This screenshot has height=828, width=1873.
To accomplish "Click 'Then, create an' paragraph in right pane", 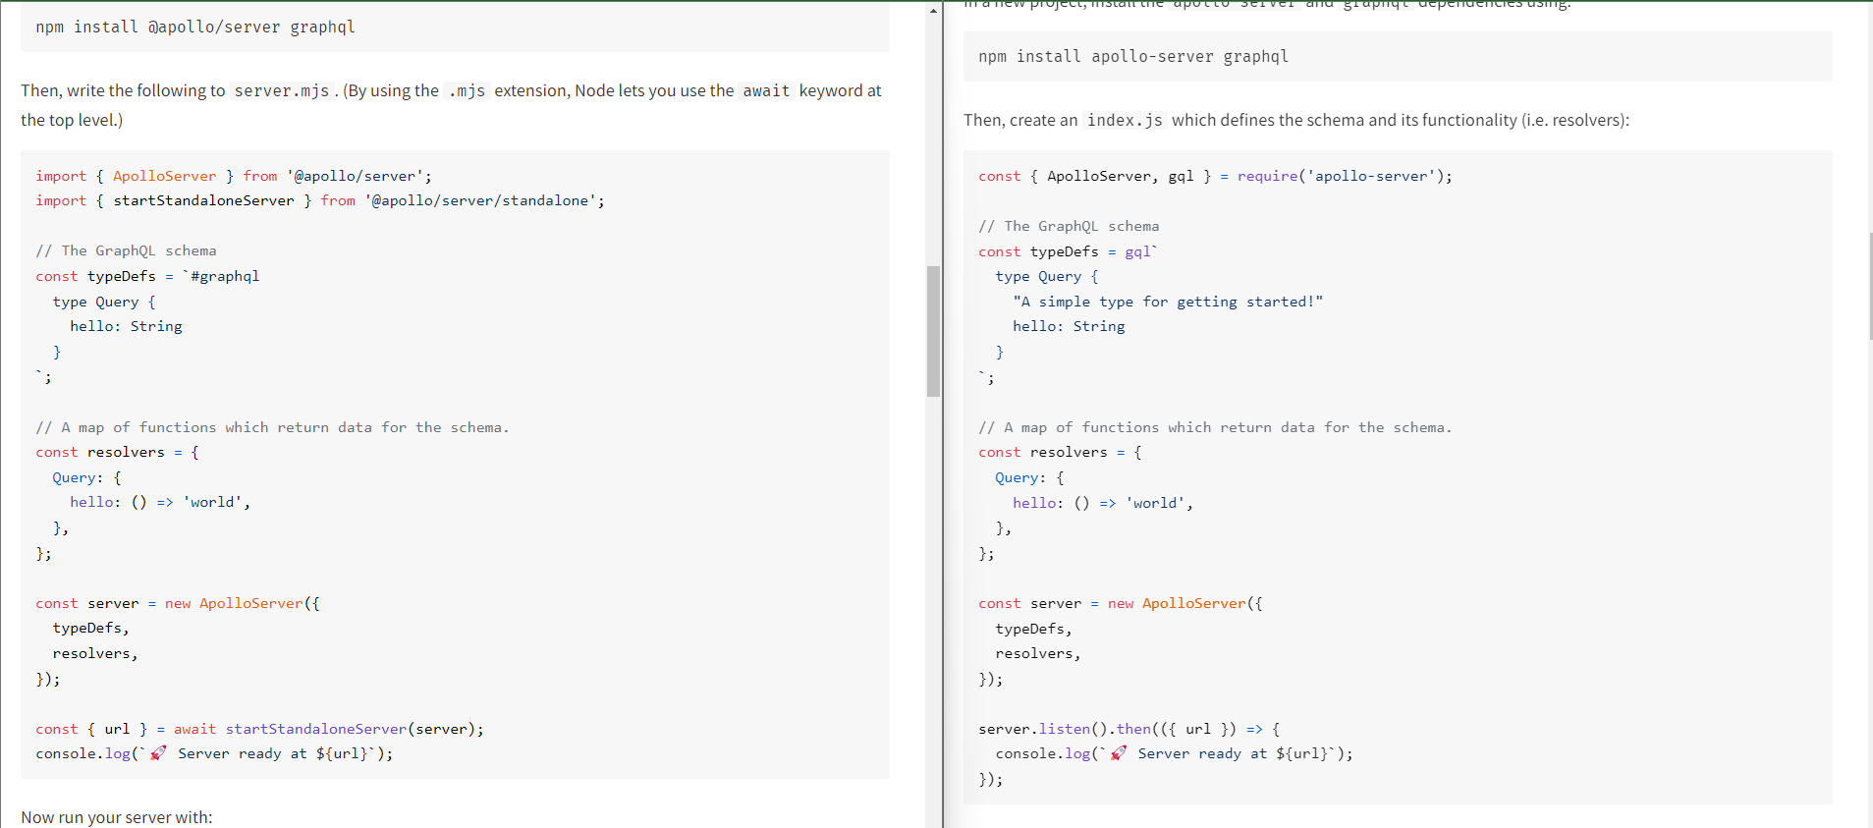I will [1296, 120].
